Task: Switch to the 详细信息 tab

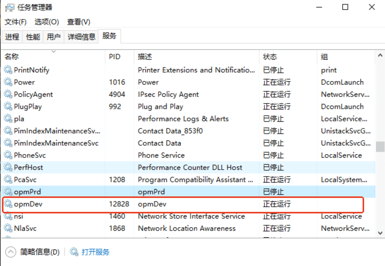Action: (81, 37)
